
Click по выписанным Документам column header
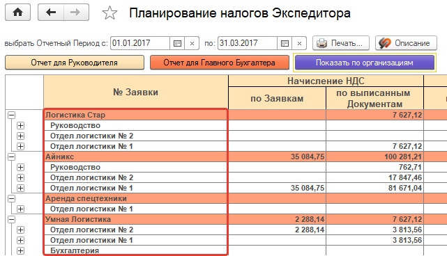coord(374,98)
